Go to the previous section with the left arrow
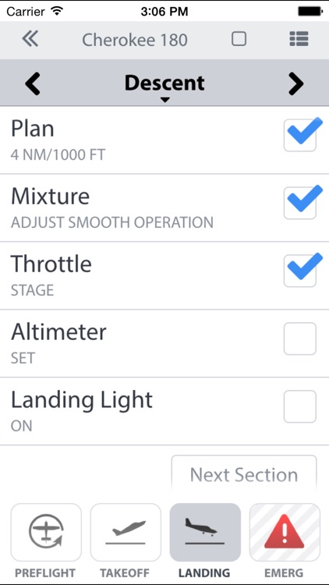 (33, 84)
